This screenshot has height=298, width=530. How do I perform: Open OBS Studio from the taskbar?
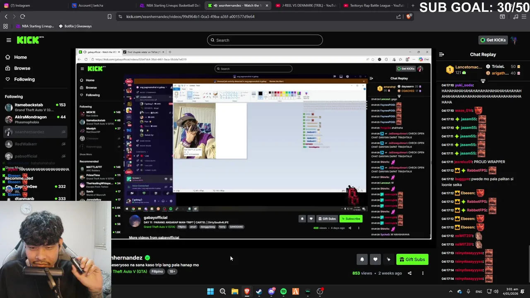click(x=320, y=291)
